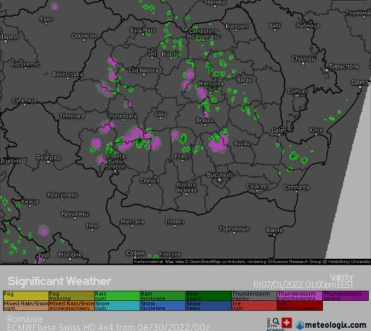Click the Chișinău city label
This screenshot has height=331, width=371.
(303, 59)
